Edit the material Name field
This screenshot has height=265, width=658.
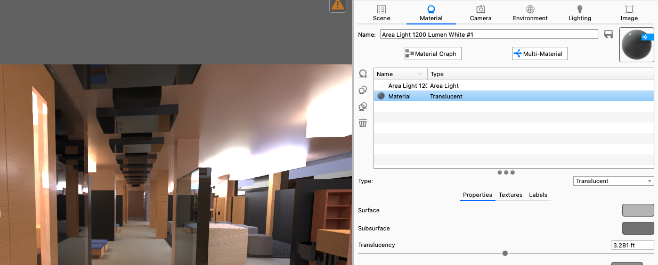pyautogui.click(x=489, y=34)
